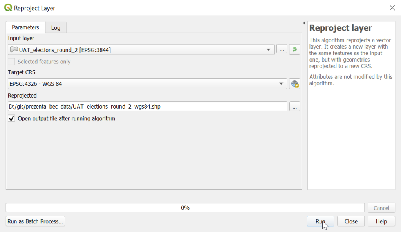The height and width of the screenshot is (232, 401).
Task: Open the CRS selector globe icon
Action: coord(294,84)
